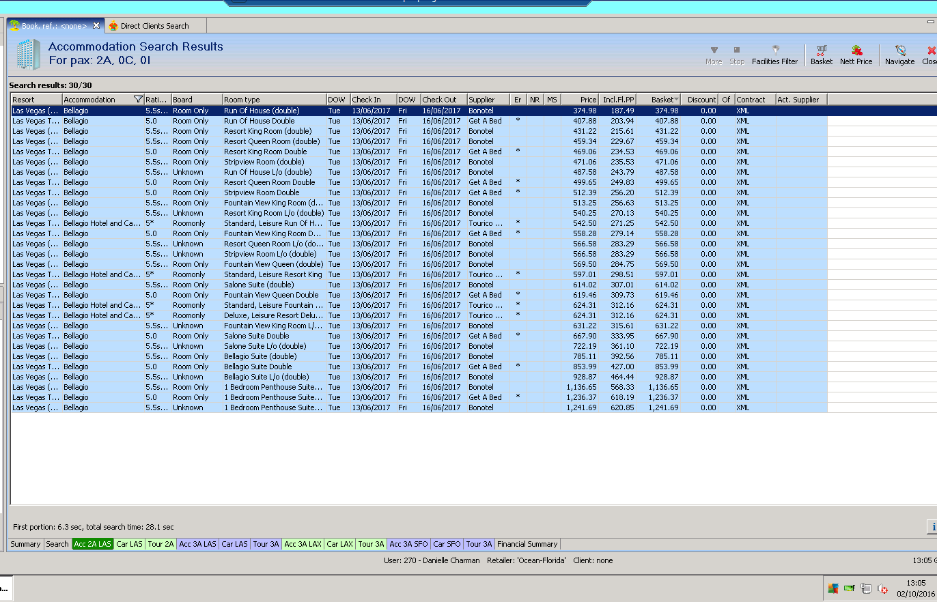Screen dimensions: 937x602
Task: Open the AVG antivirus tray icon
Action: pyautogui.click(x=833, y=588)
